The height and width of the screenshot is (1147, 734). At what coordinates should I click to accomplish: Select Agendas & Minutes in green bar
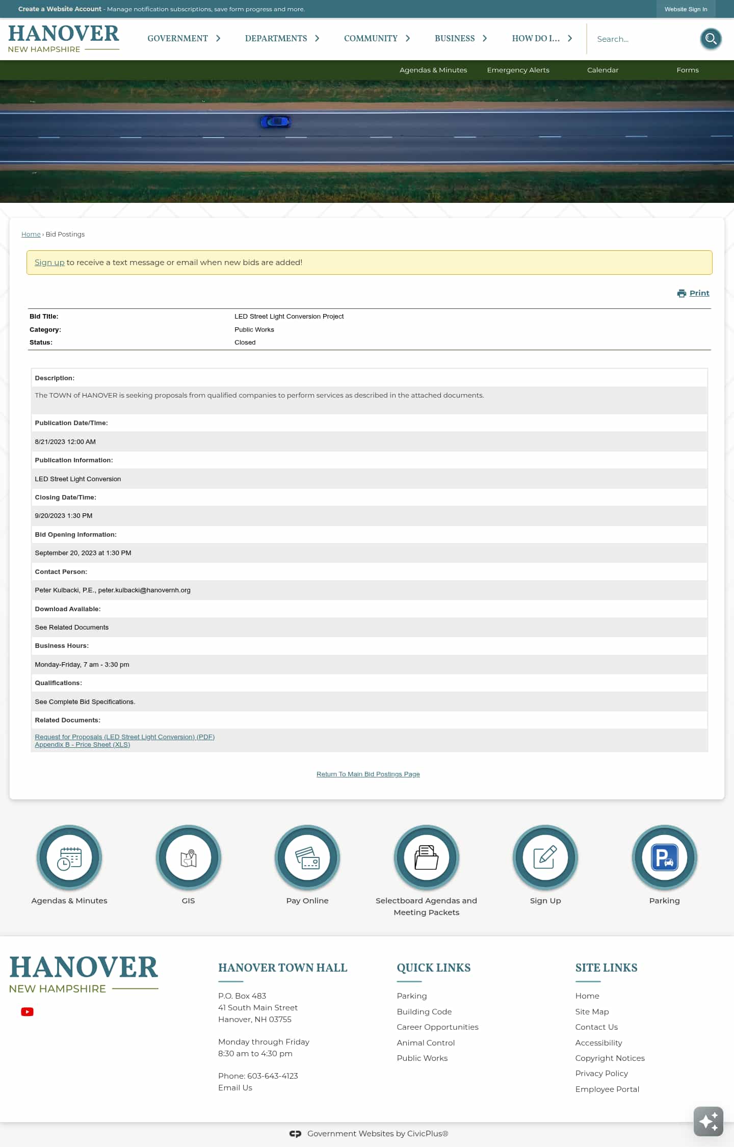tap(433, 70)
